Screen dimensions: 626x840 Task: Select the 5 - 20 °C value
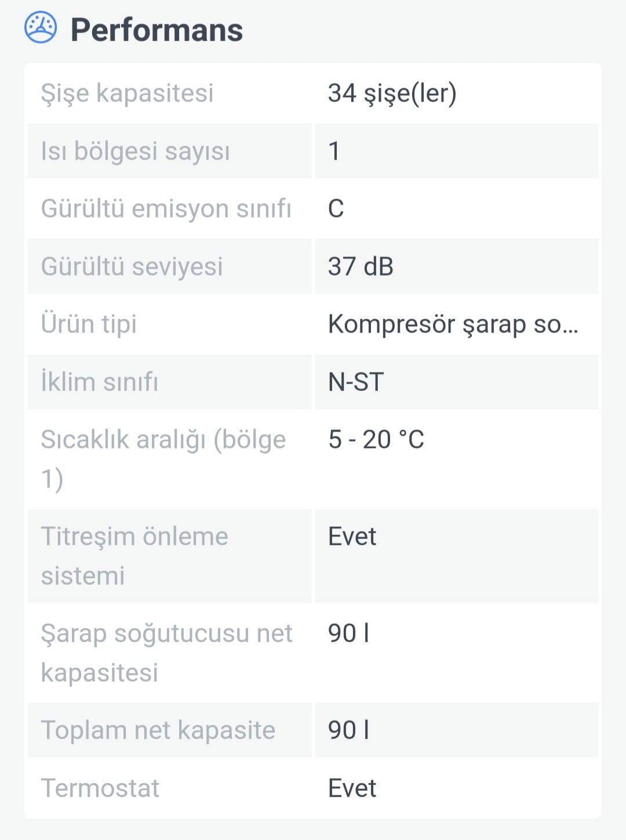pyautogui.click(x=376, y=440)
